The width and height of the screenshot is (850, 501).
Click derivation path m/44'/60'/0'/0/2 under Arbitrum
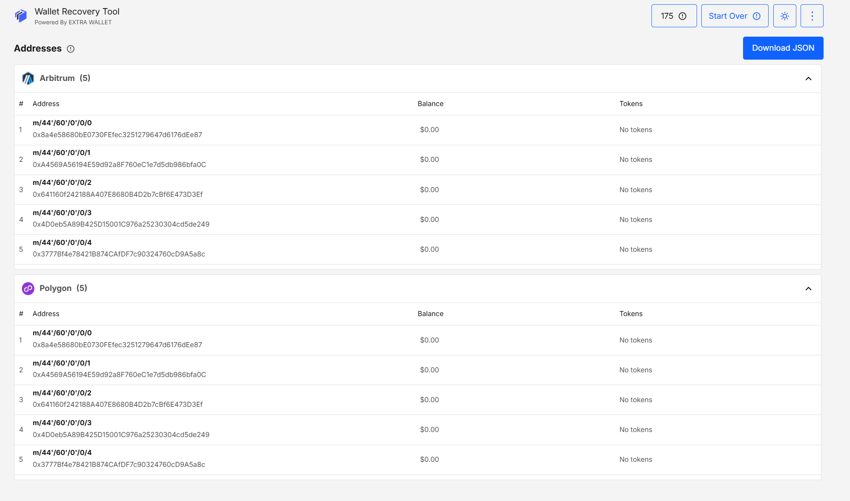click(x=62, y=182)
